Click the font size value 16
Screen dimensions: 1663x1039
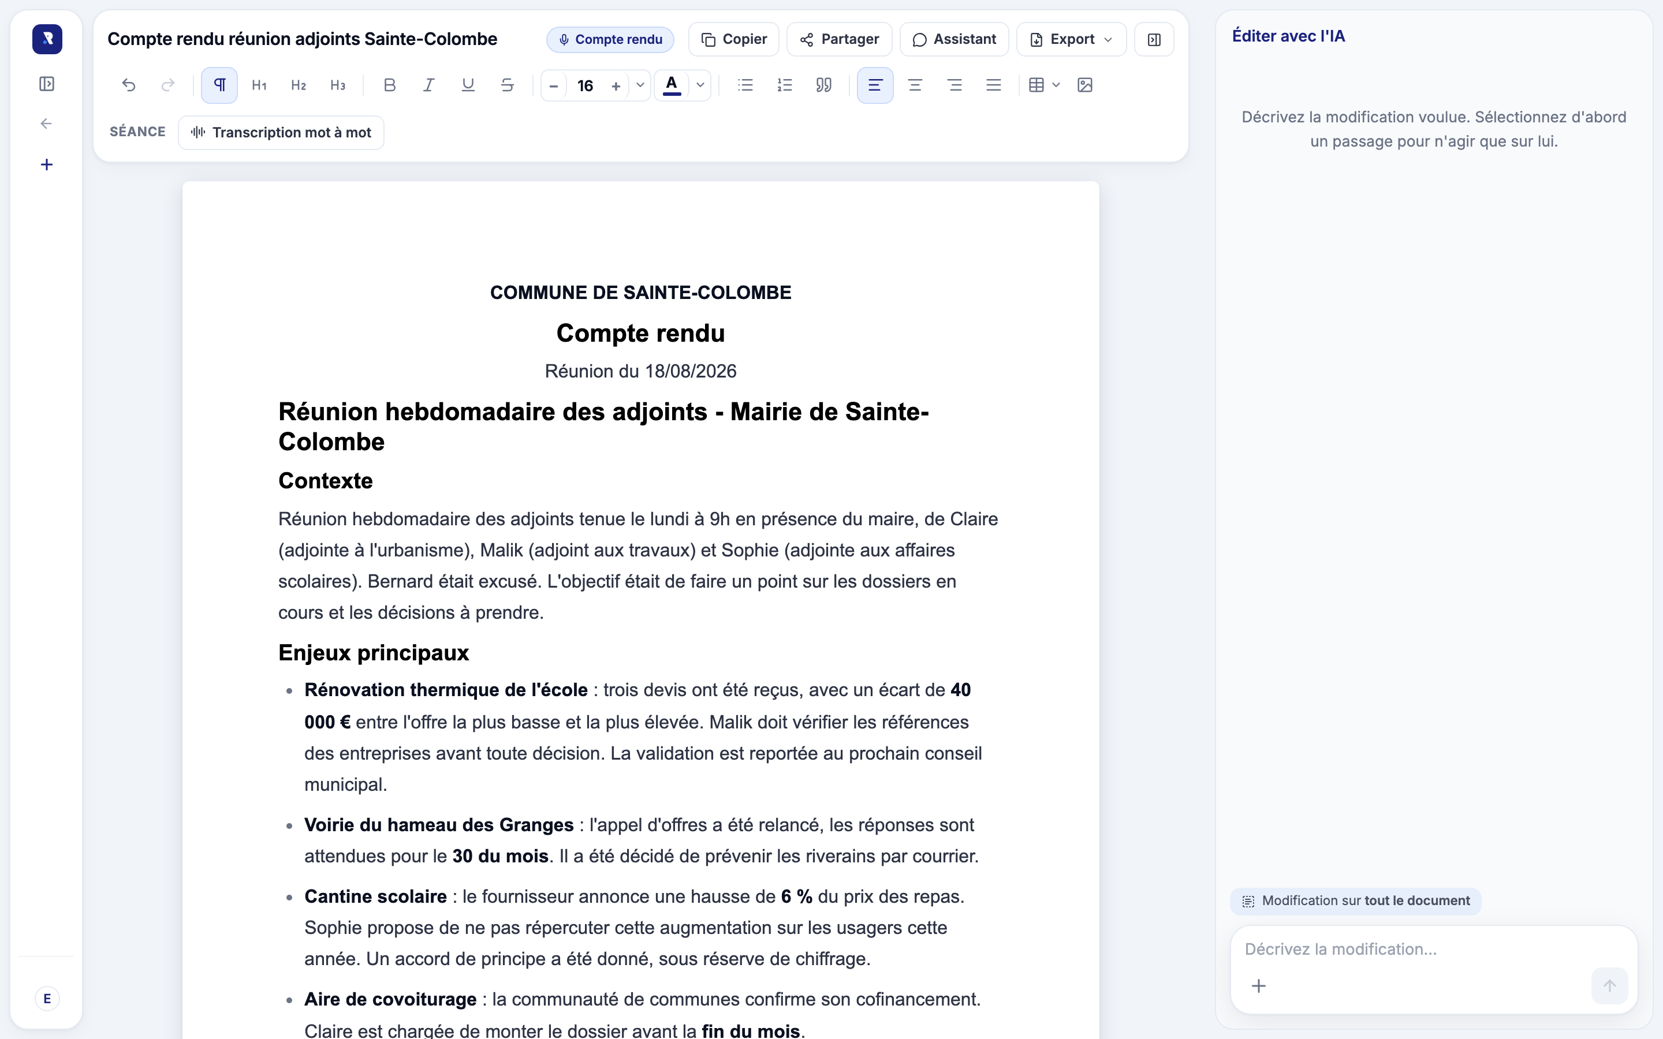tap(585, 86)
